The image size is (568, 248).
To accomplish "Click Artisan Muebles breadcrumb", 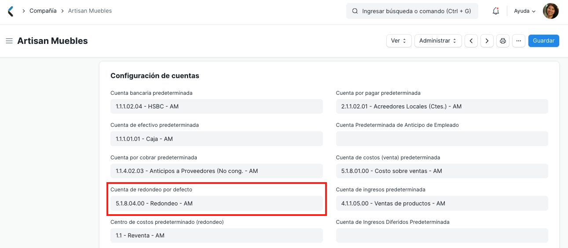I will point(90,11).
